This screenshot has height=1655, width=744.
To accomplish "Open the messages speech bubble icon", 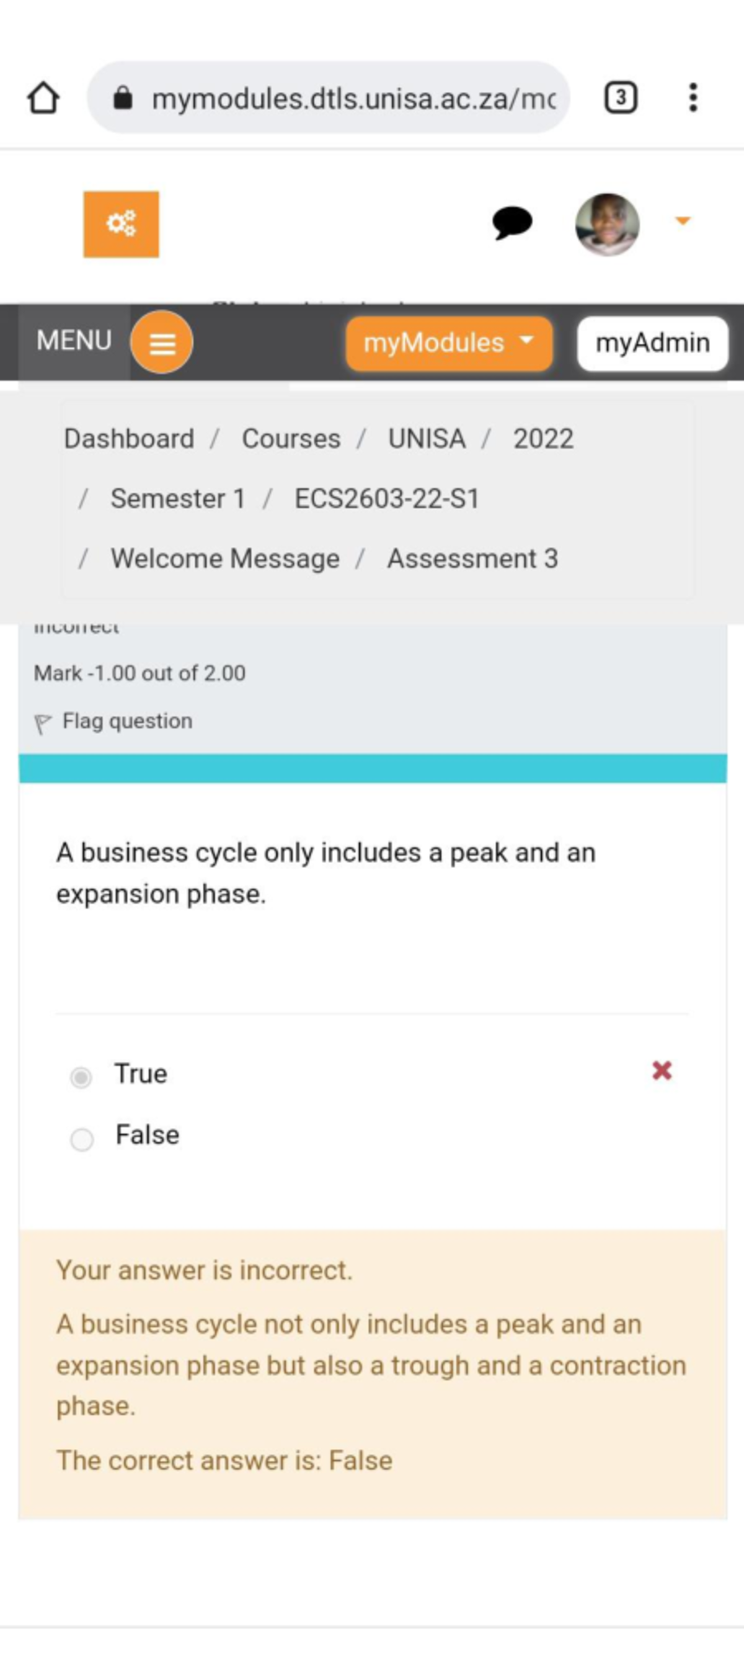I will coord(511,223).
